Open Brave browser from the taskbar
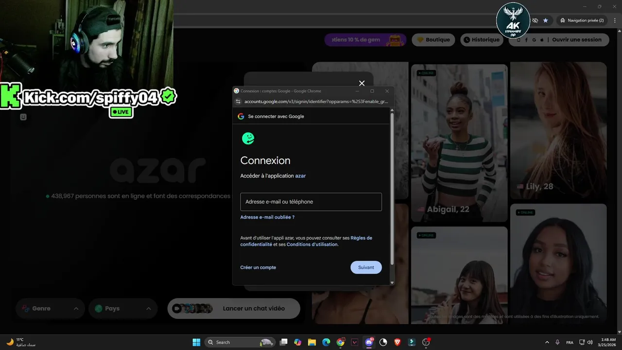The image size is (622, 350). pos(397,342)
